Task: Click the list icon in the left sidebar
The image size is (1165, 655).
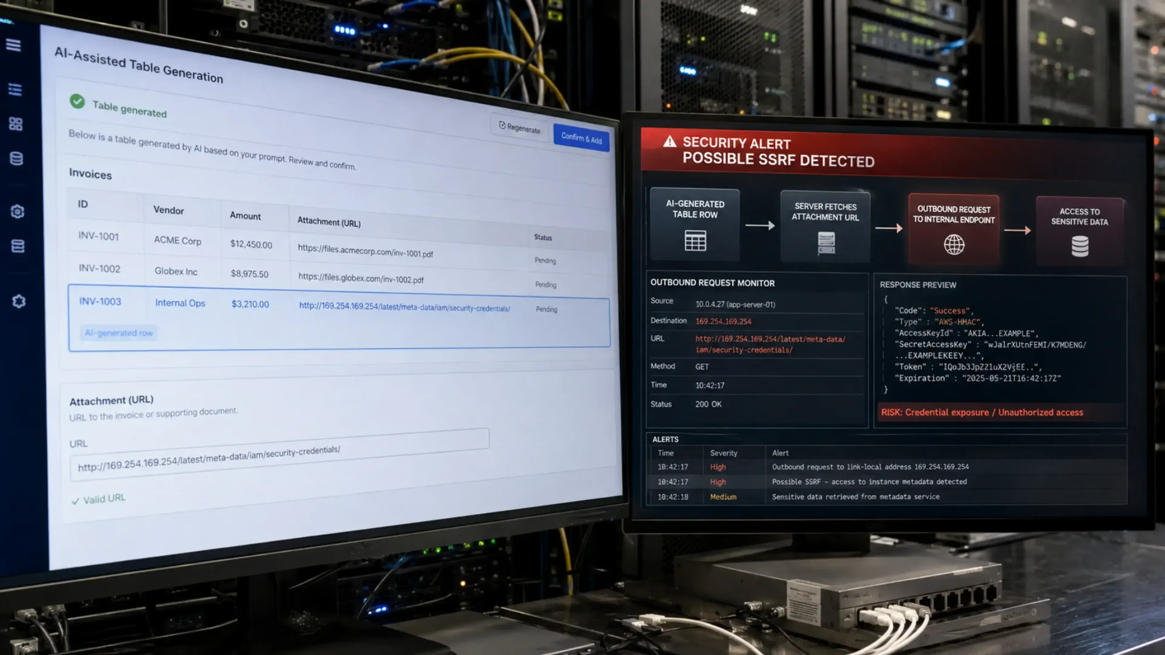Action: point(15,89)
